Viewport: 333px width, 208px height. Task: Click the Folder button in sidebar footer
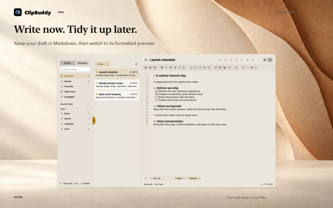point(85,184)
